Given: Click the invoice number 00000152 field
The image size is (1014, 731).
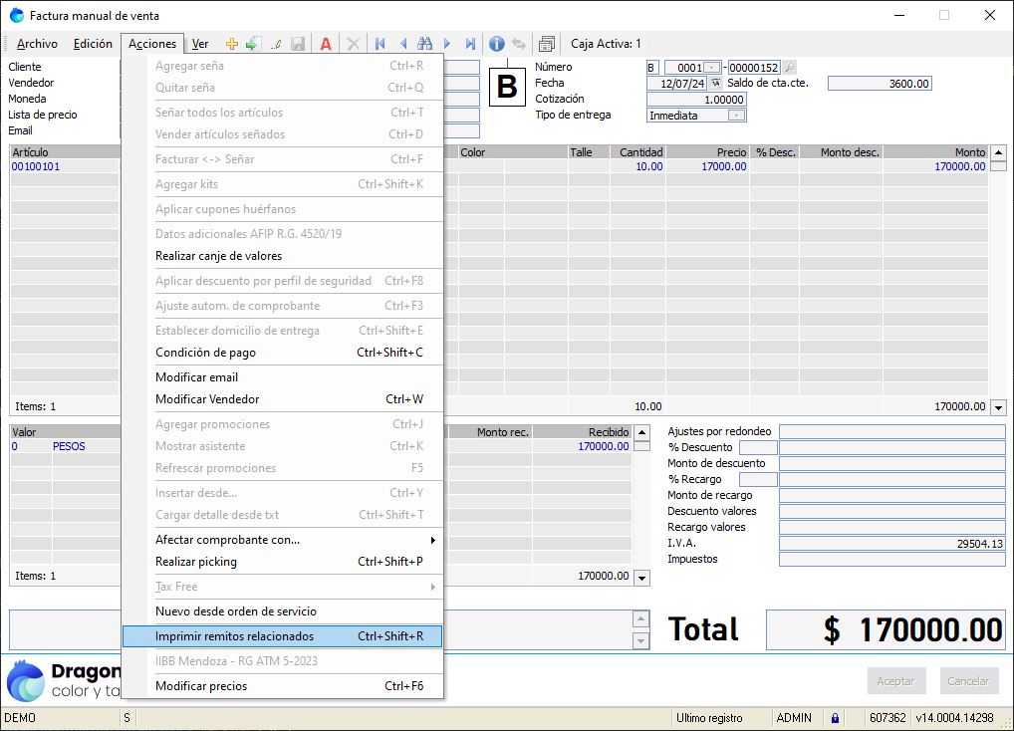Looking at the screenshot, I should click(754, 67).
